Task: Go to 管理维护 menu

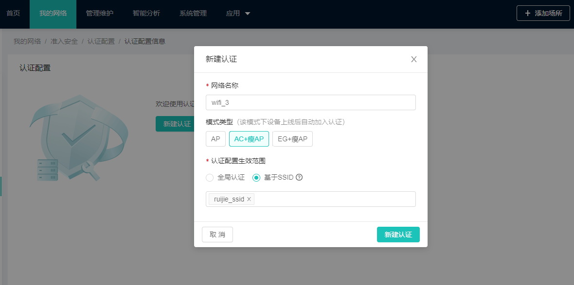Action: [x=100, y=14]
